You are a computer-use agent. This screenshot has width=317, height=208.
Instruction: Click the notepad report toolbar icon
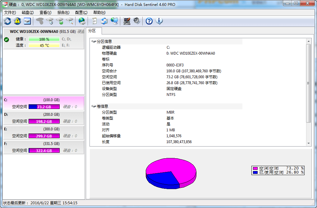(x=94, y=21)
